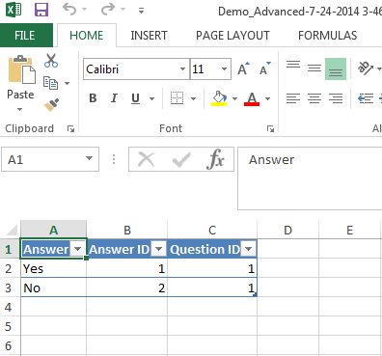Toggle Bold formatting
Screen dimensions: 382x356
click(93, 98)
